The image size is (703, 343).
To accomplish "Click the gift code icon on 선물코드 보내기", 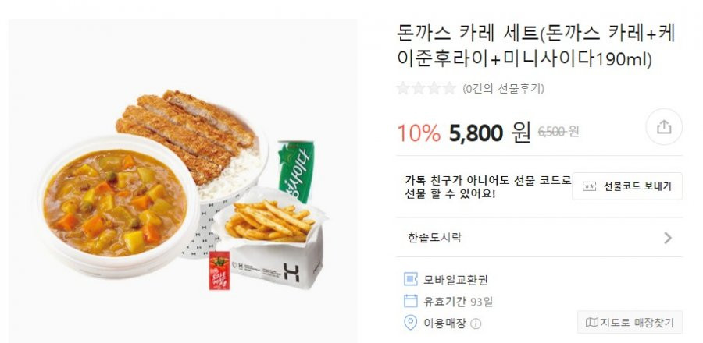I will coord(589,186).
